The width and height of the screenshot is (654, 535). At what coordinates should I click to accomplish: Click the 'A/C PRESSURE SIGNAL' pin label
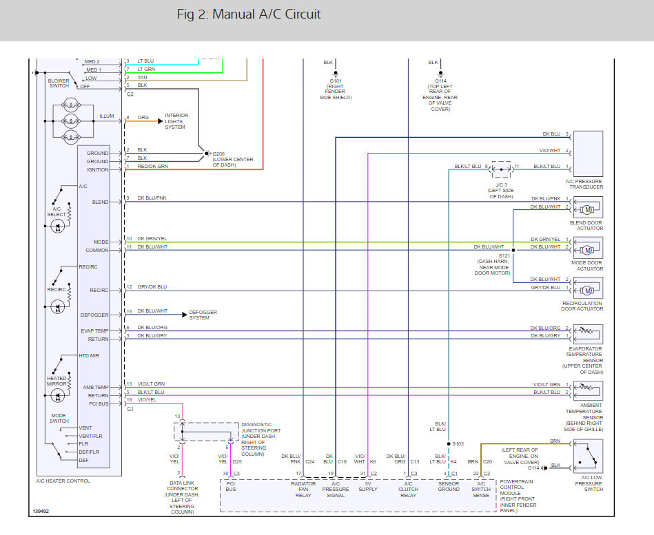(336, 490)
